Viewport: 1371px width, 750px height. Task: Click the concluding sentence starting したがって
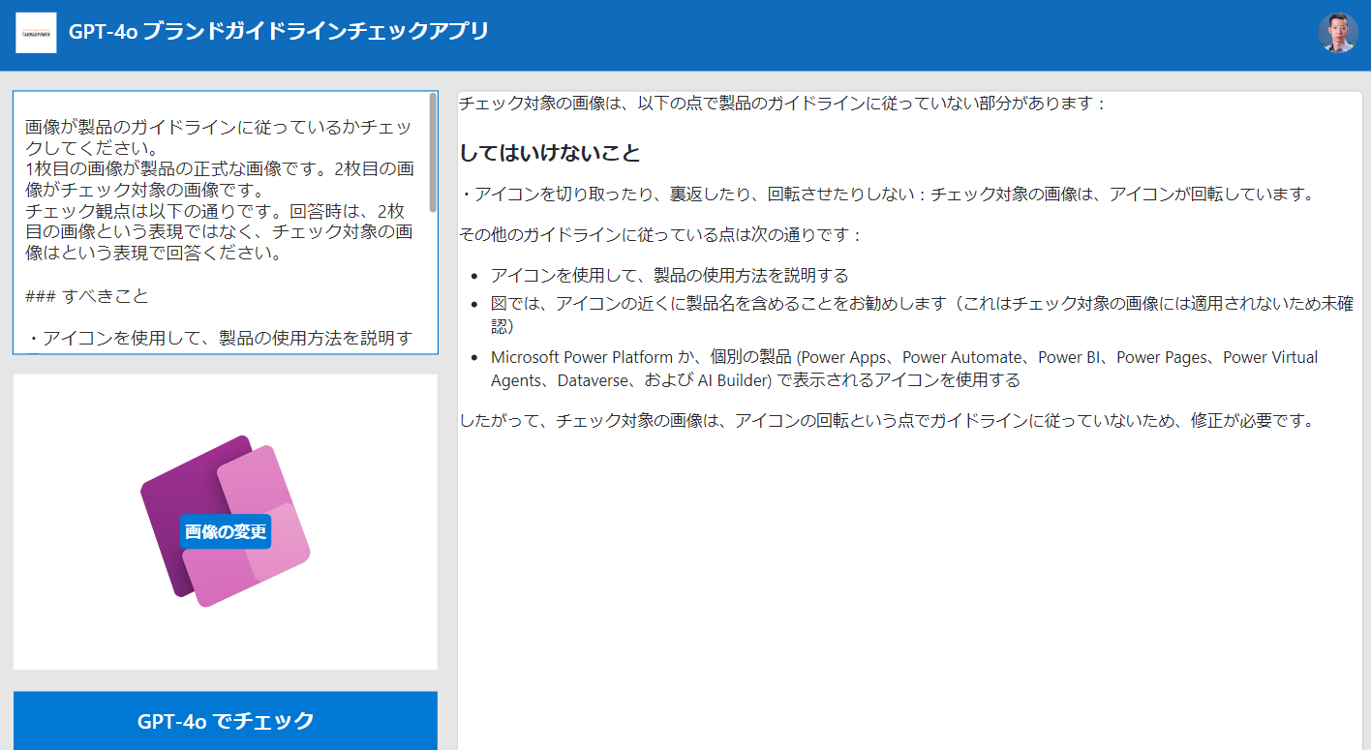coord(887,420)
